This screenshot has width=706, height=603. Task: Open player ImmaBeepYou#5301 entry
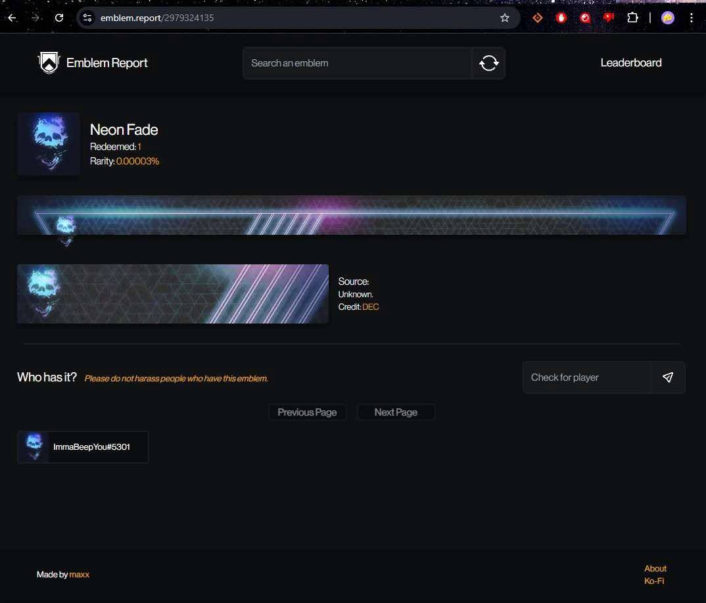(83, 446)
